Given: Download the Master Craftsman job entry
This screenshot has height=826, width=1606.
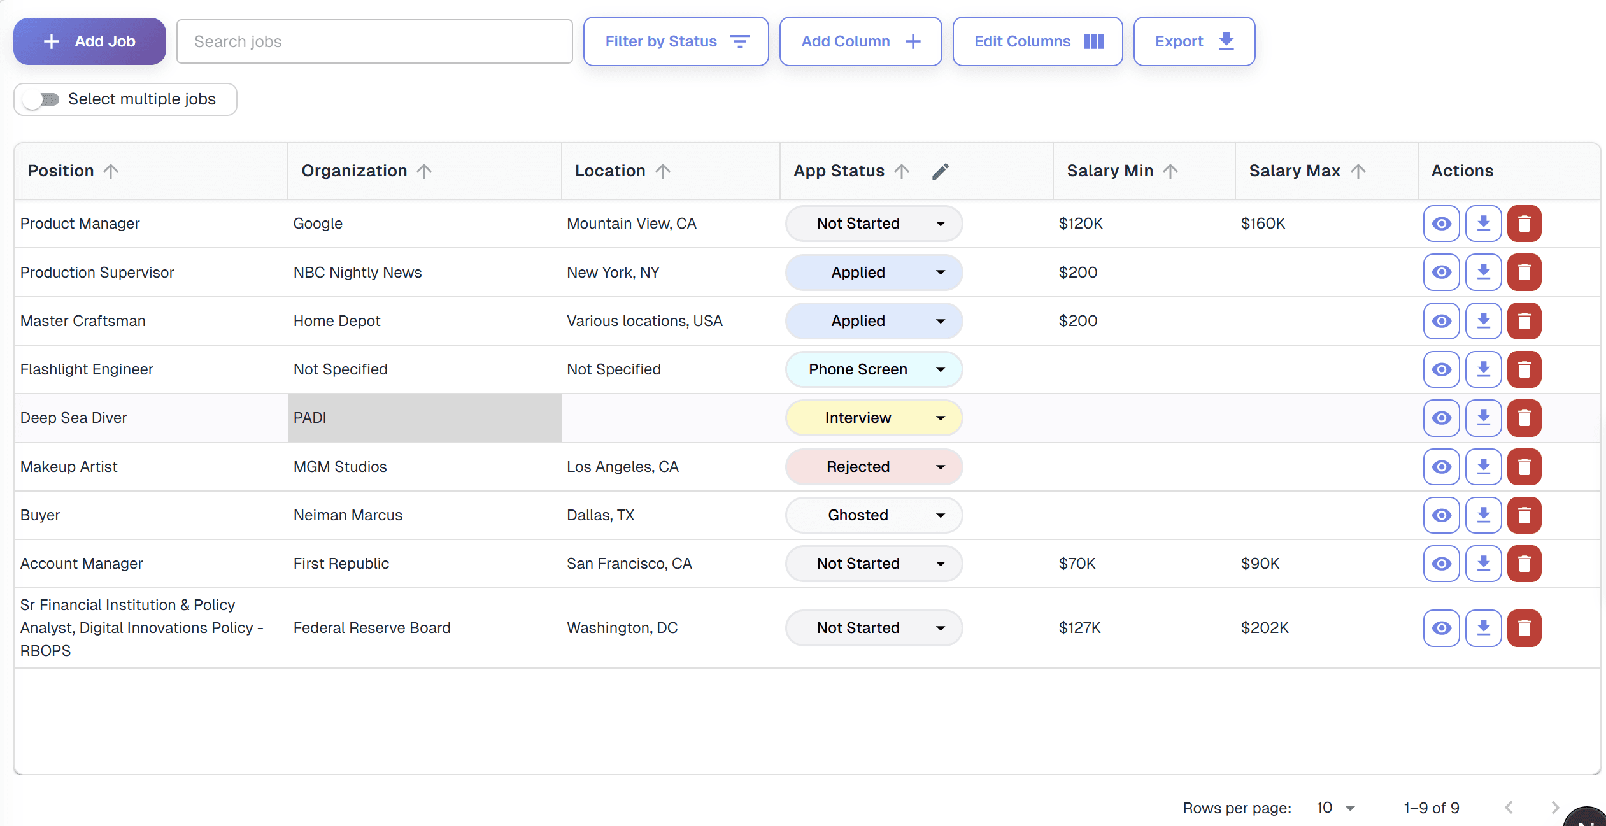Looking at the screenshot, I should pos(1483,321).
